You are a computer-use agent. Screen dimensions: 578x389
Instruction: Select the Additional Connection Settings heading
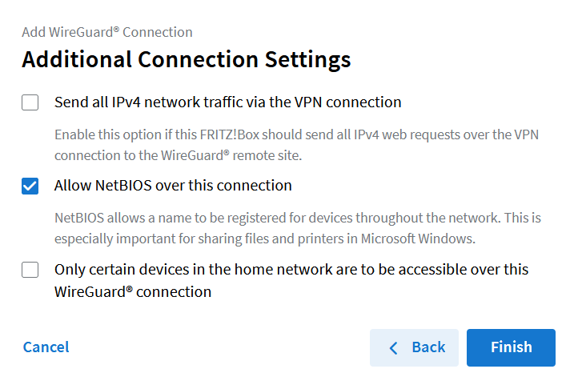187,60
